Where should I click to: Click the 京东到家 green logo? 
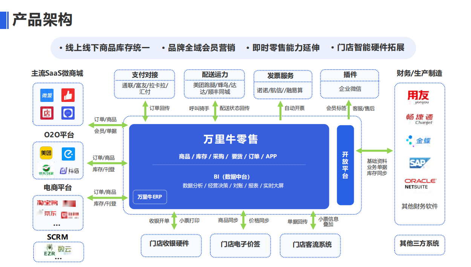coord(46,170)
